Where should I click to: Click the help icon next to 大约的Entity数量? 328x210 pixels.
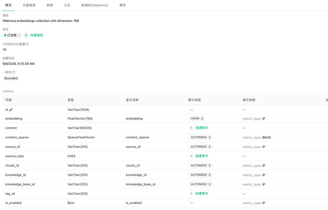point(27,44)
